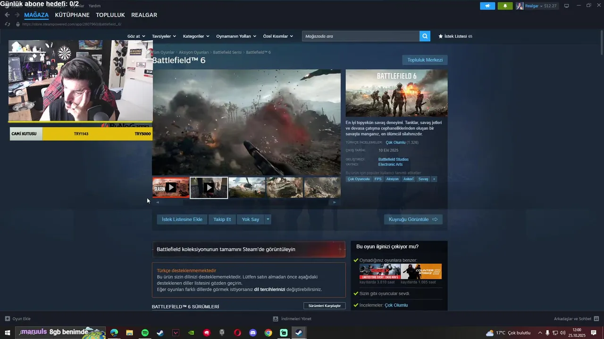Image resolution: width=604 pixels, height=339 pixels.
Task: Open Discord from the taskbar
Action: 253,333
